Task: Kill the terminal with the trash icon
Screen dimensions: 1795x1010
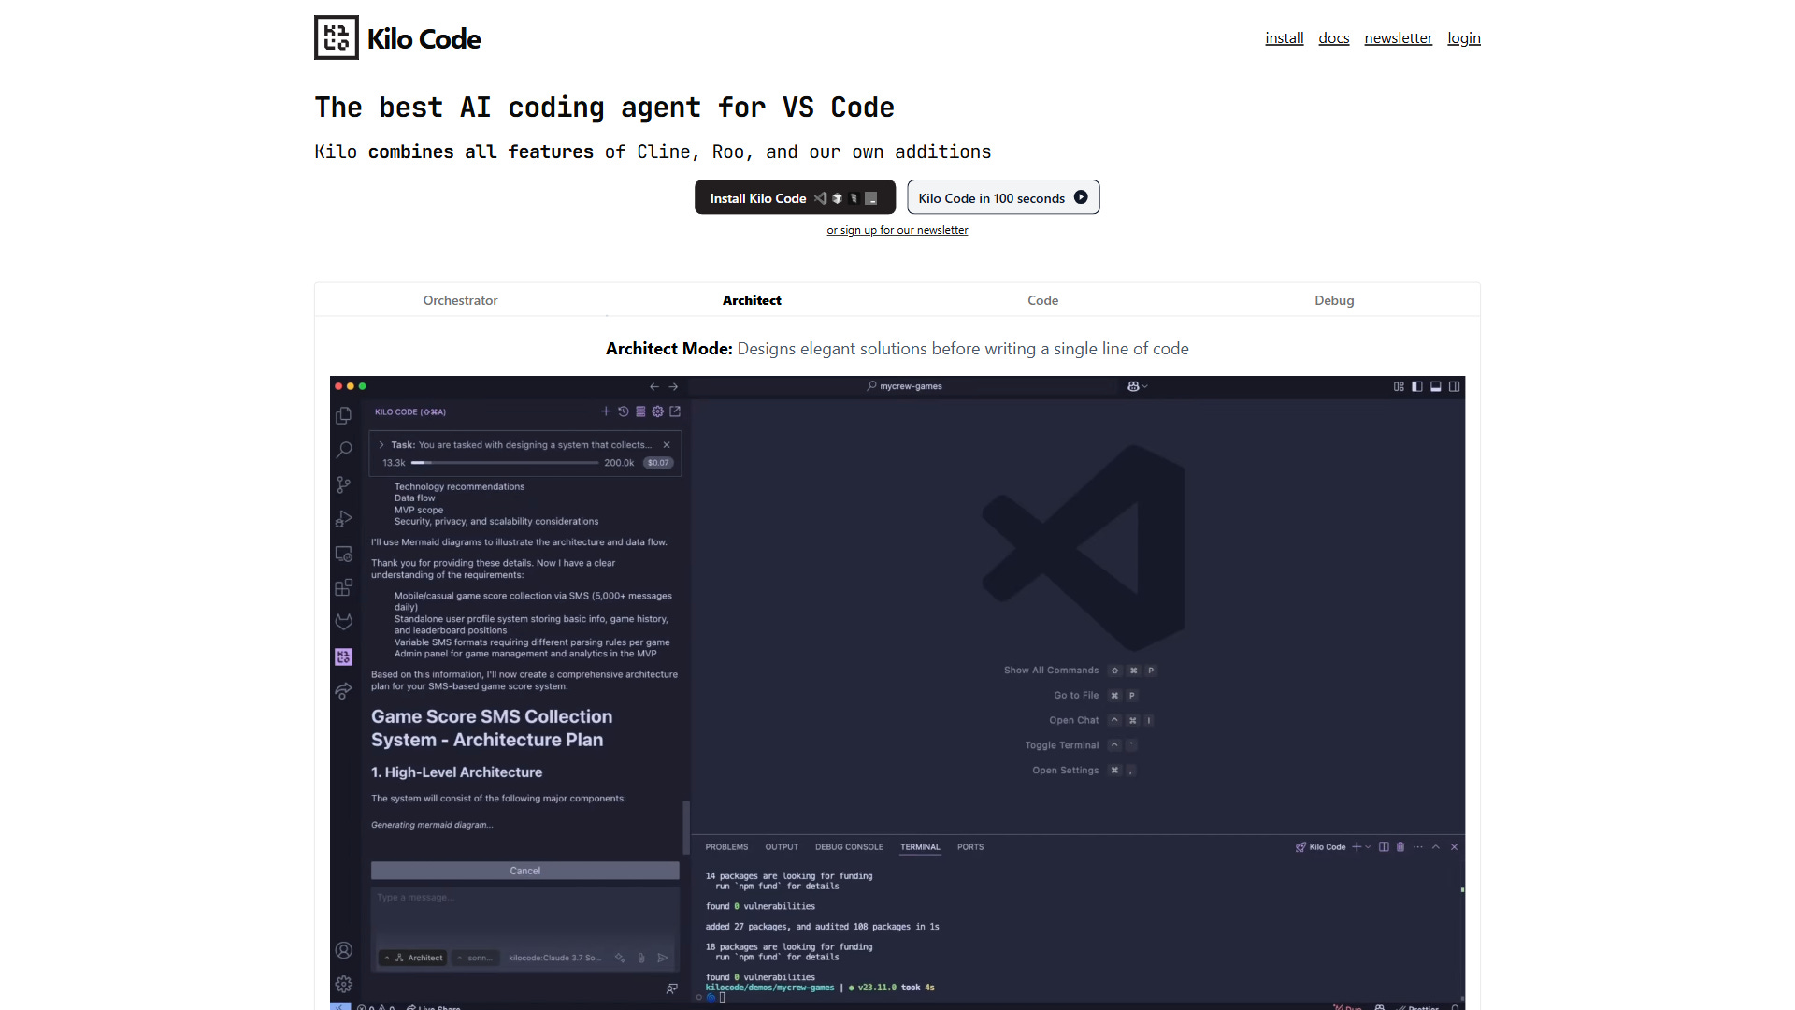Action: (x=1400, y=847)
